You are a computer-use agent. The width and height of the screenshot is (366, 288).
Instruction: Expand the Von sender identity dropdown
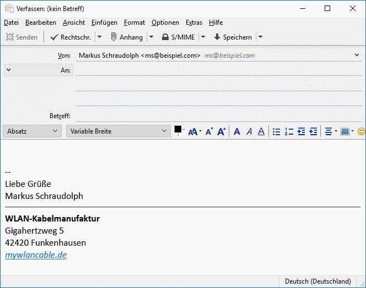pyautogui.click(x=357, y=55)
